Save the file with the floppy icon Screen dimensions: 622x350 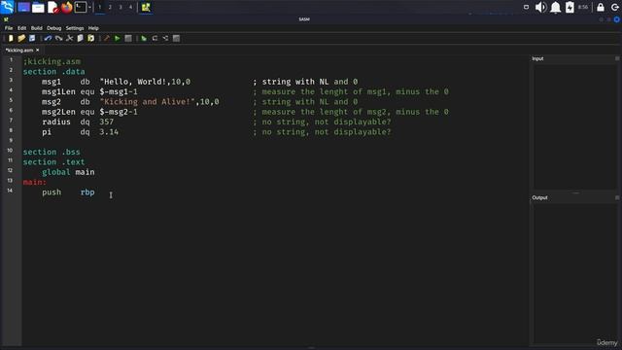tap(32, 39)
